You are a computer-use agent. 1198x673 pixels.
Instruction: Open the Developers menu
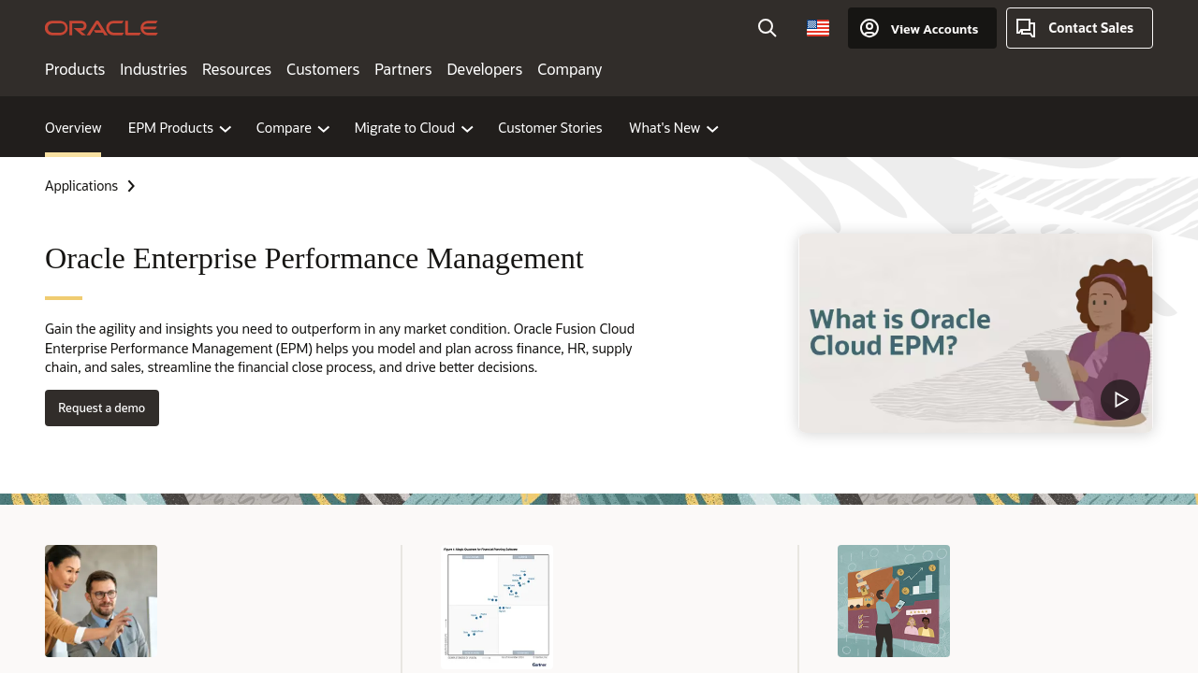(x=485, y=69)
